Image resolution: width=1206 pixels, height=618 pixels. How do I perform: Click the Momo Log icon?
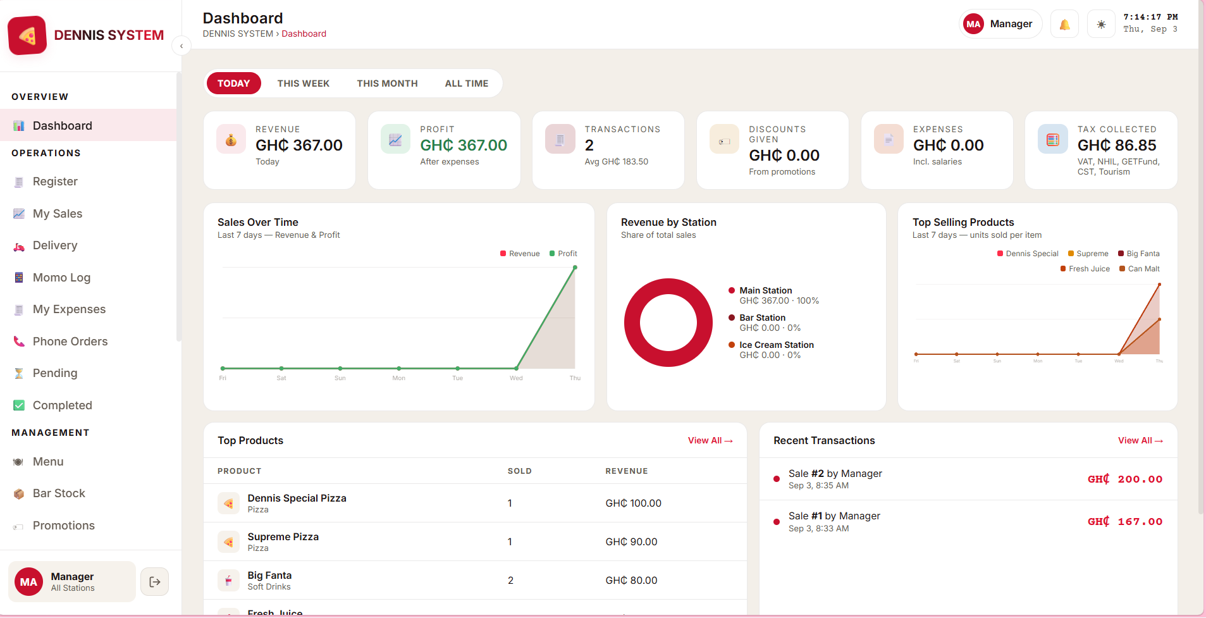[x=19, y=278]
